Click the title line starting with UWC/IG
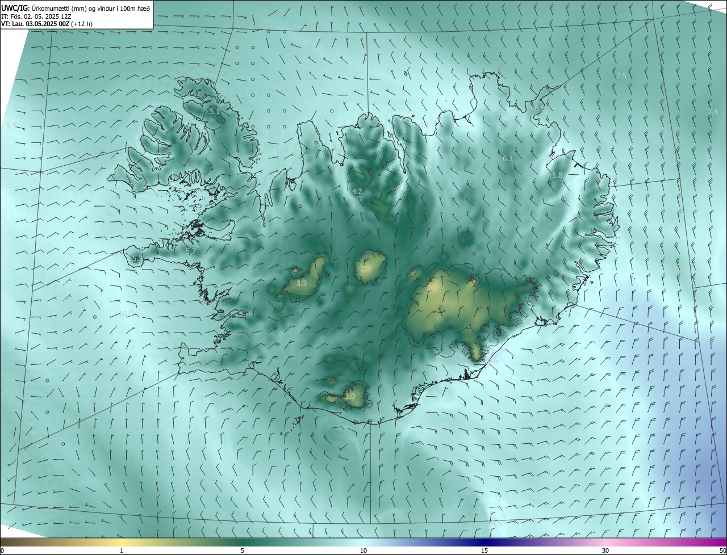Screen dimensions: 727x555 tap(76, 8)
